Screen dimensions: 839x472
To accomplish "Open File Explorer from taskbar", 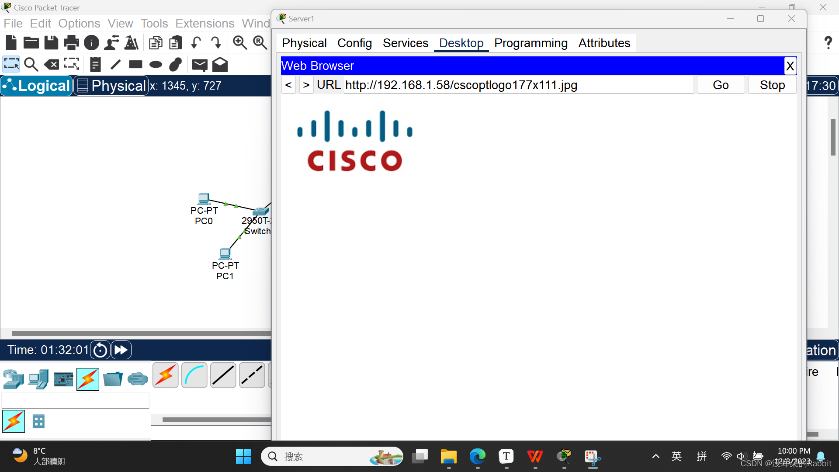I will 448,457.
